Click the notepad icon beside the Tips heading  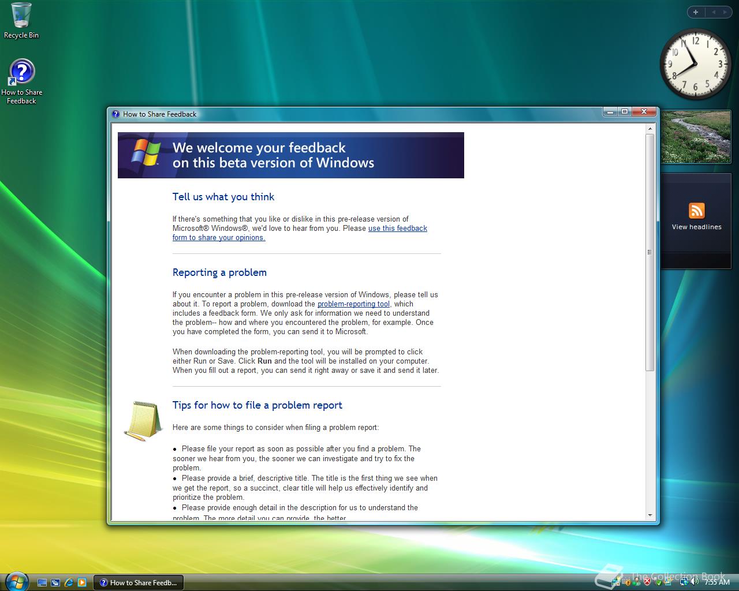pos(143,421)
